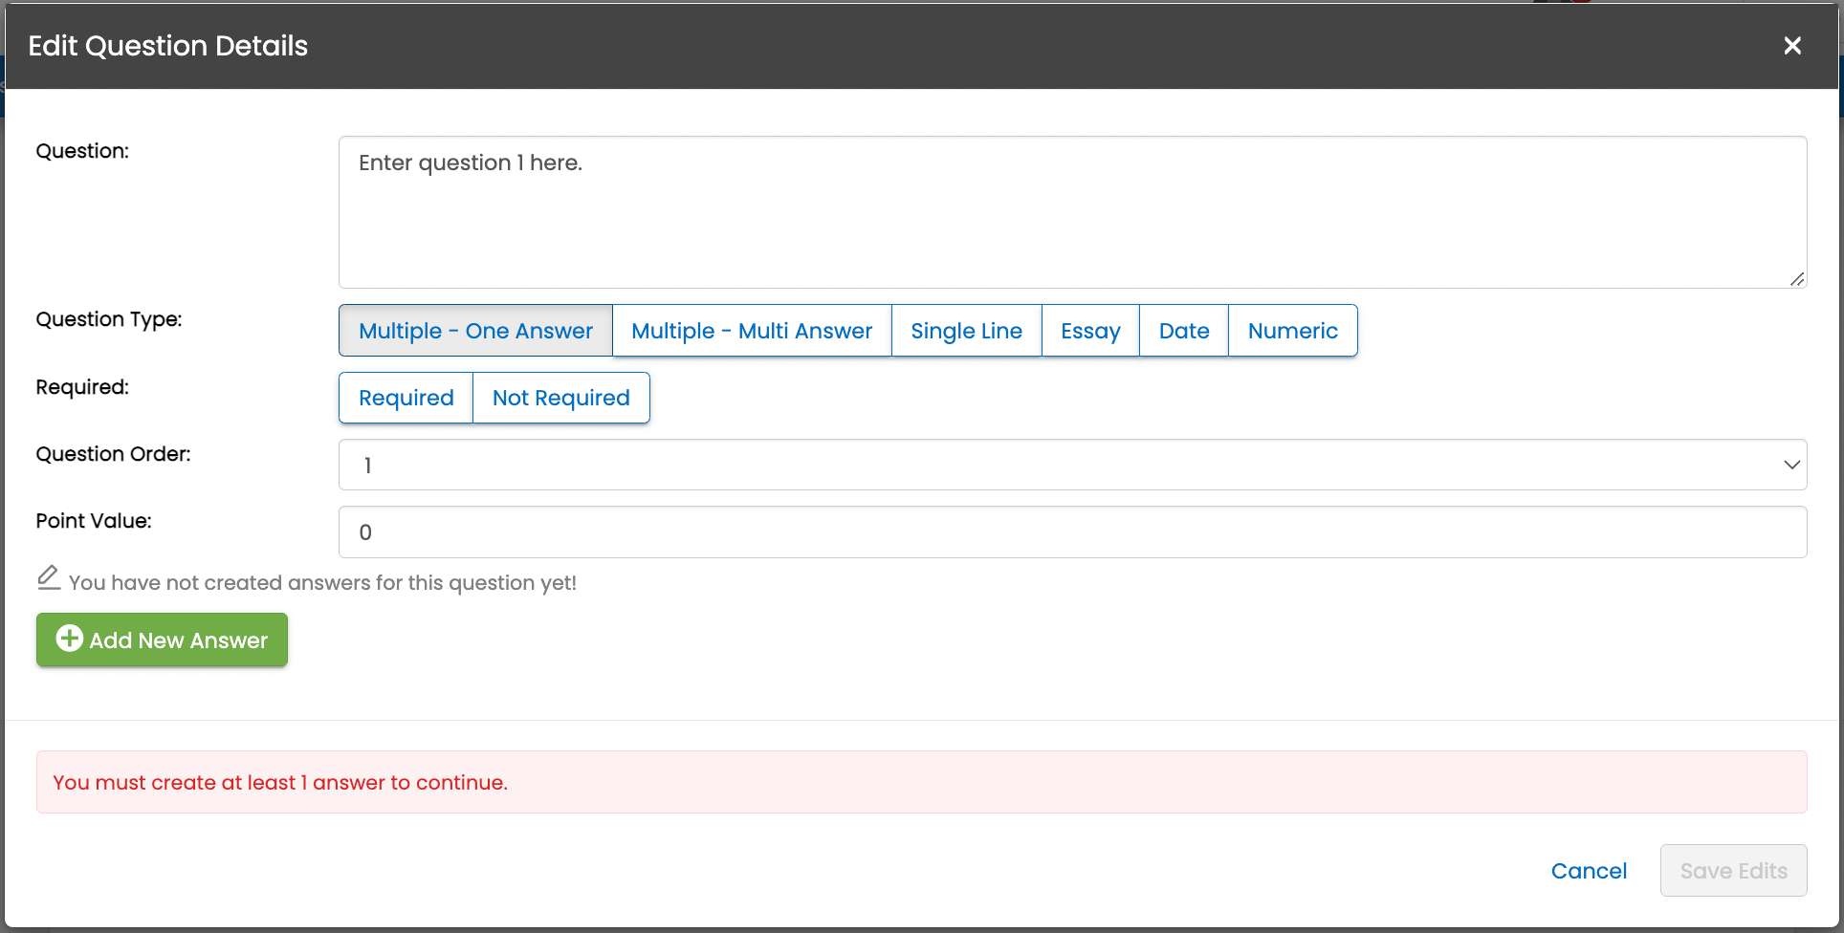Click the Cancel link
The height and width of the screenshot is (933, 1844).
click(1589, 871)
